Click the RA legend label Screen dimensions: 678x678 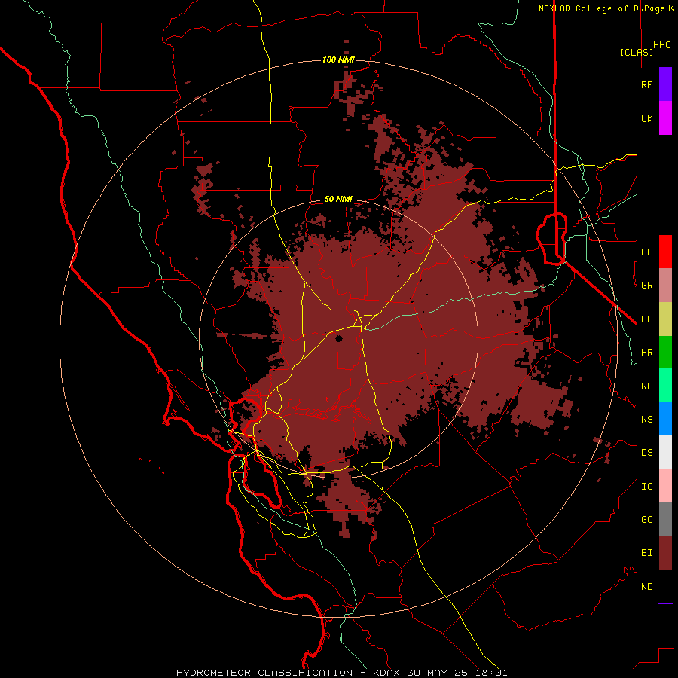pyautogui.click(x=646, y=386)
